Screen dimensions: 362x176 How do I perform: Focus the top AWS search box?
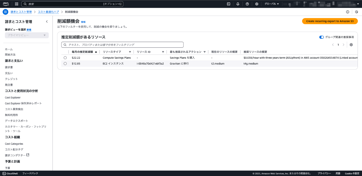72,4
